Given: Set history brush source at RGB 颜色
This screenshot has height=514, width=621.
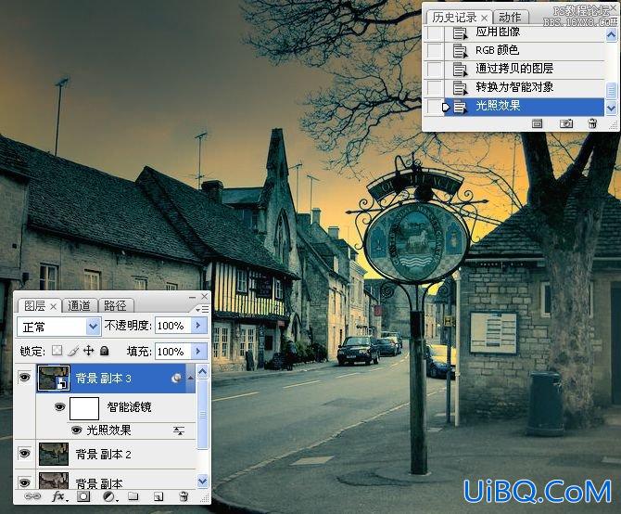Looking at the screenshot, I should tap(435, 50).
